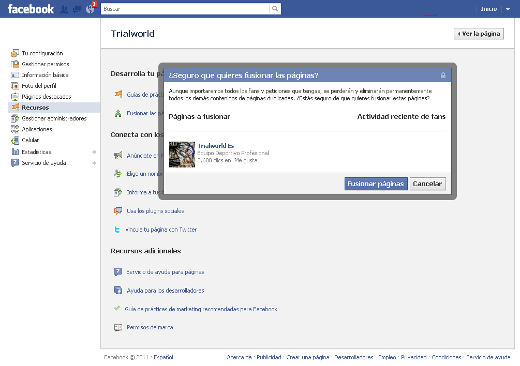The image size is (520, 366).
Task: Click the arrow next to Estadísticas
Action: 94,152
